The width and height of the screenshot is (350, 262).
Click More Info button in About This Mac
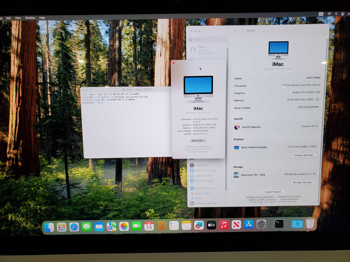[x=198, y=141]
